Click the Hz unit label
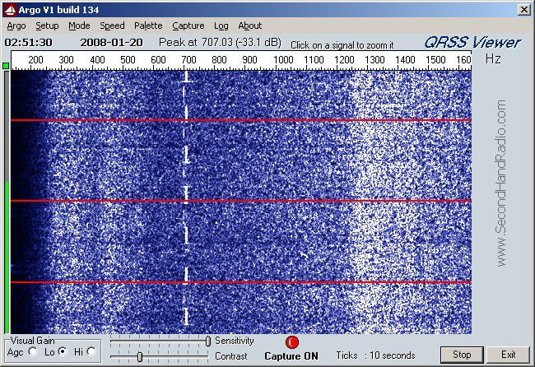The image size is (535, 367). pos(493,59)
